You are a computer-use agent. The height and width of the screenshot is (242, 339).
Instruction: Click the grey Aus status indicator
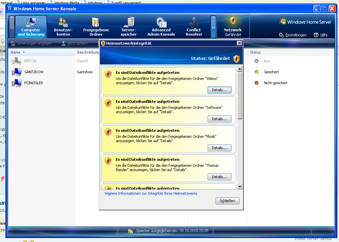(256, 61)
